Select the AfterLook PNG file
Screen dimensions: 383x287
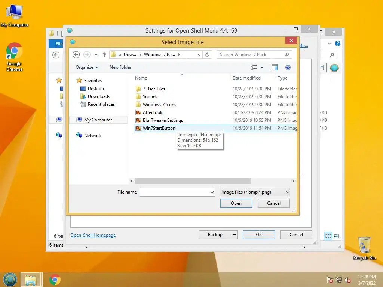point(215,112)
